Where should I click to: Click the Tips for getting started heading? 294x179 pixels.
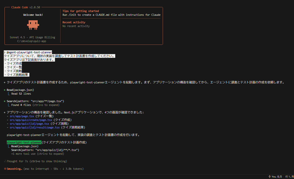(81, 11)
